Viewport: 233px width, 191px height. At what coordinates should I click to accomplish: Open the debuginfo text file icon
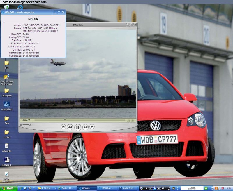(x=6, y=148)
